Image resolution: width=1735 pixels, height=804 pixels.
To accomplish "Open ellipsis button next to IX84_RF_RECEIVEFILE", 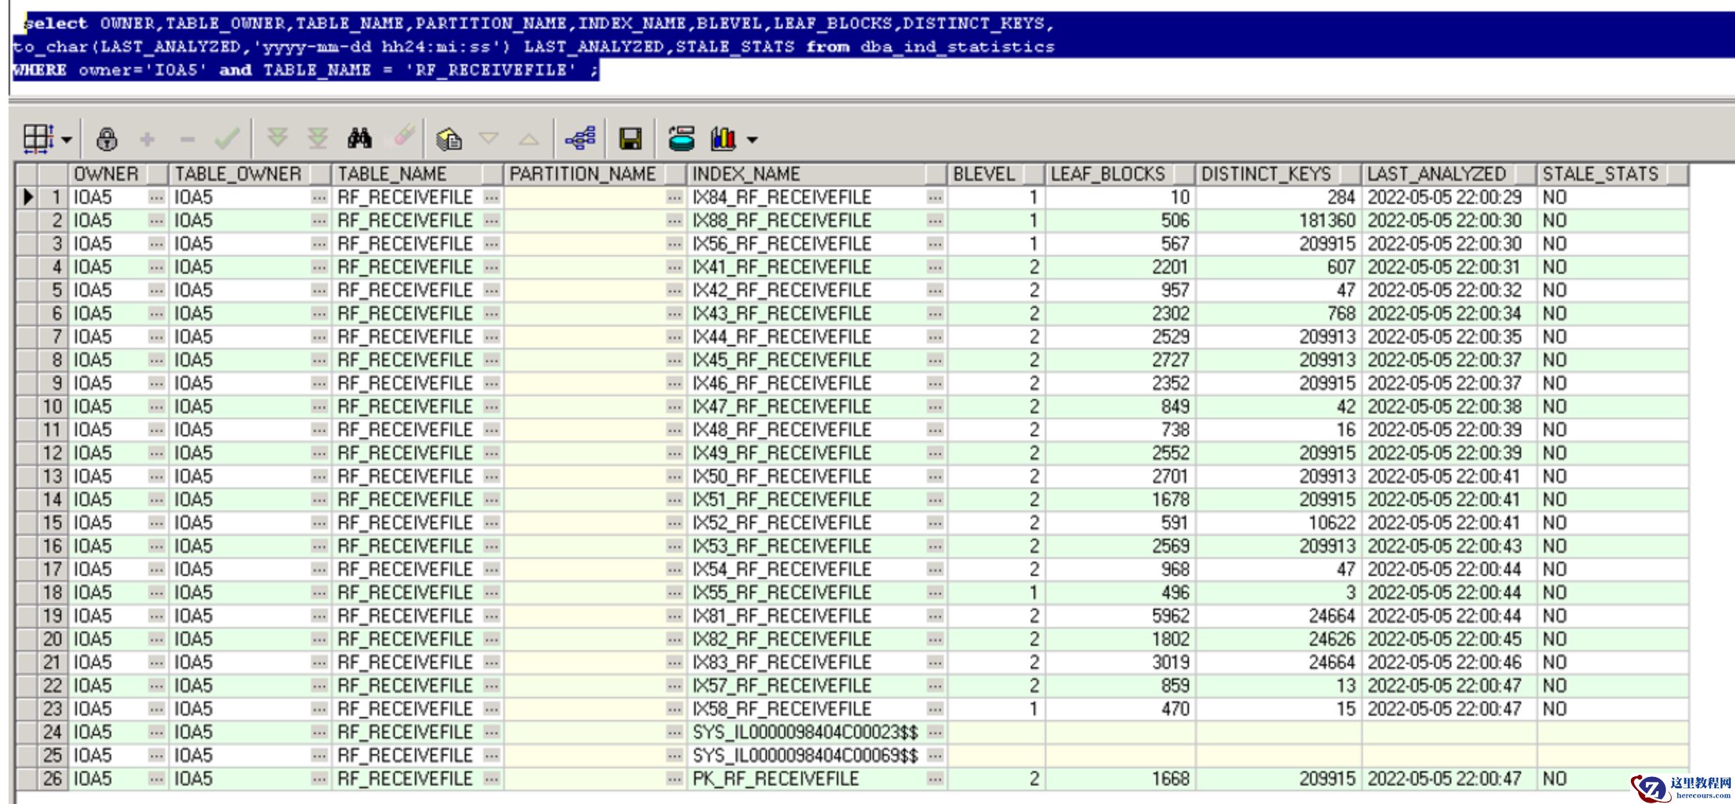I will (x=935, y=197).
